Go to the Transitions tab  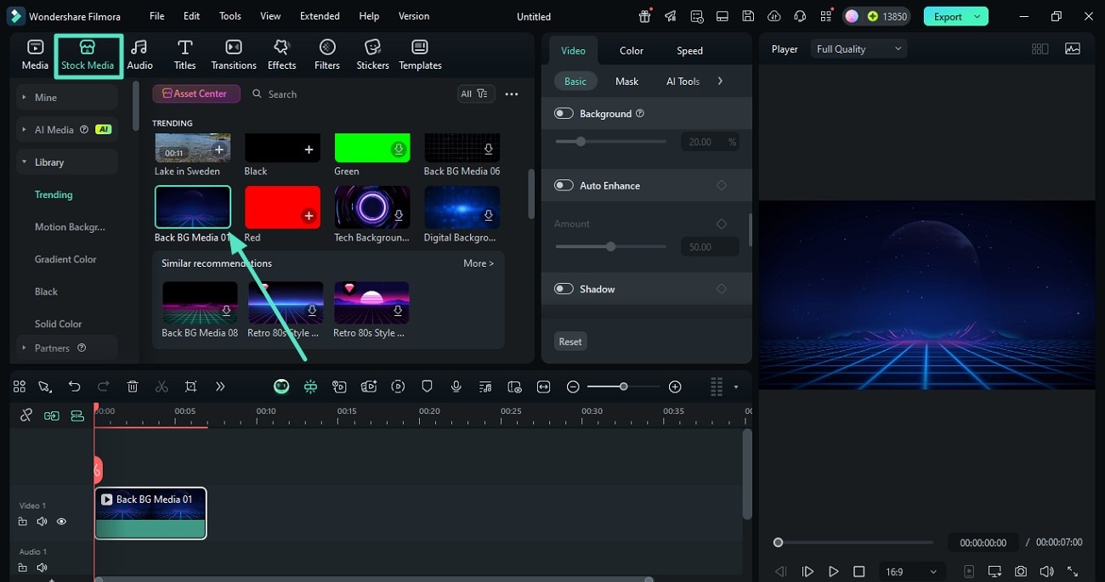point(234,55)
